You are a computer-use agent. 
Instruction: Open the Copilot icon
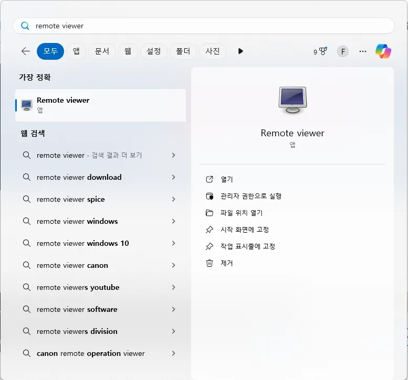tap(383, 51)
